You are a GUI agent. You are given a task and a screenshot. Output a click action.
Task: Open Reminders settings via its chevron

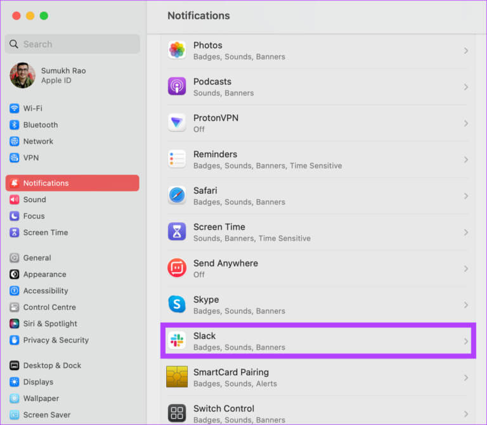(x=466, y=160)
